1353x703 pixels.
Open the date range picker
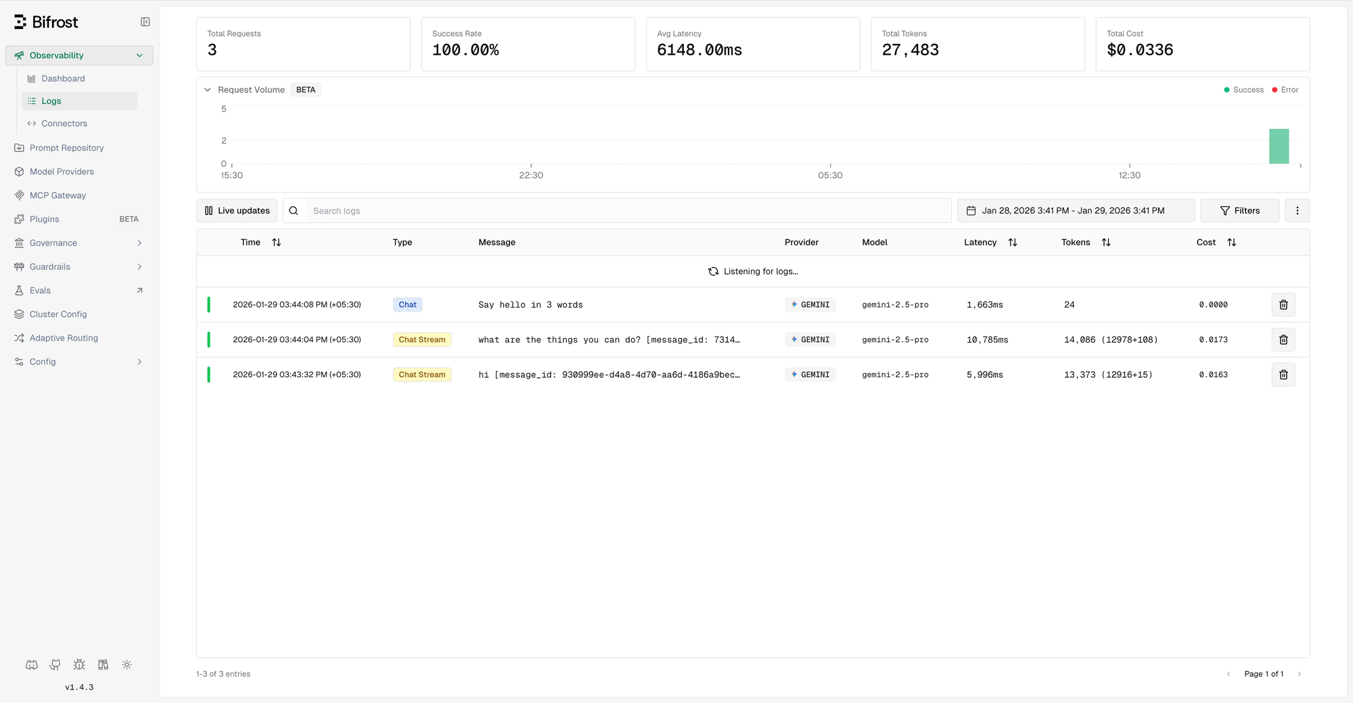(1075, 211)
